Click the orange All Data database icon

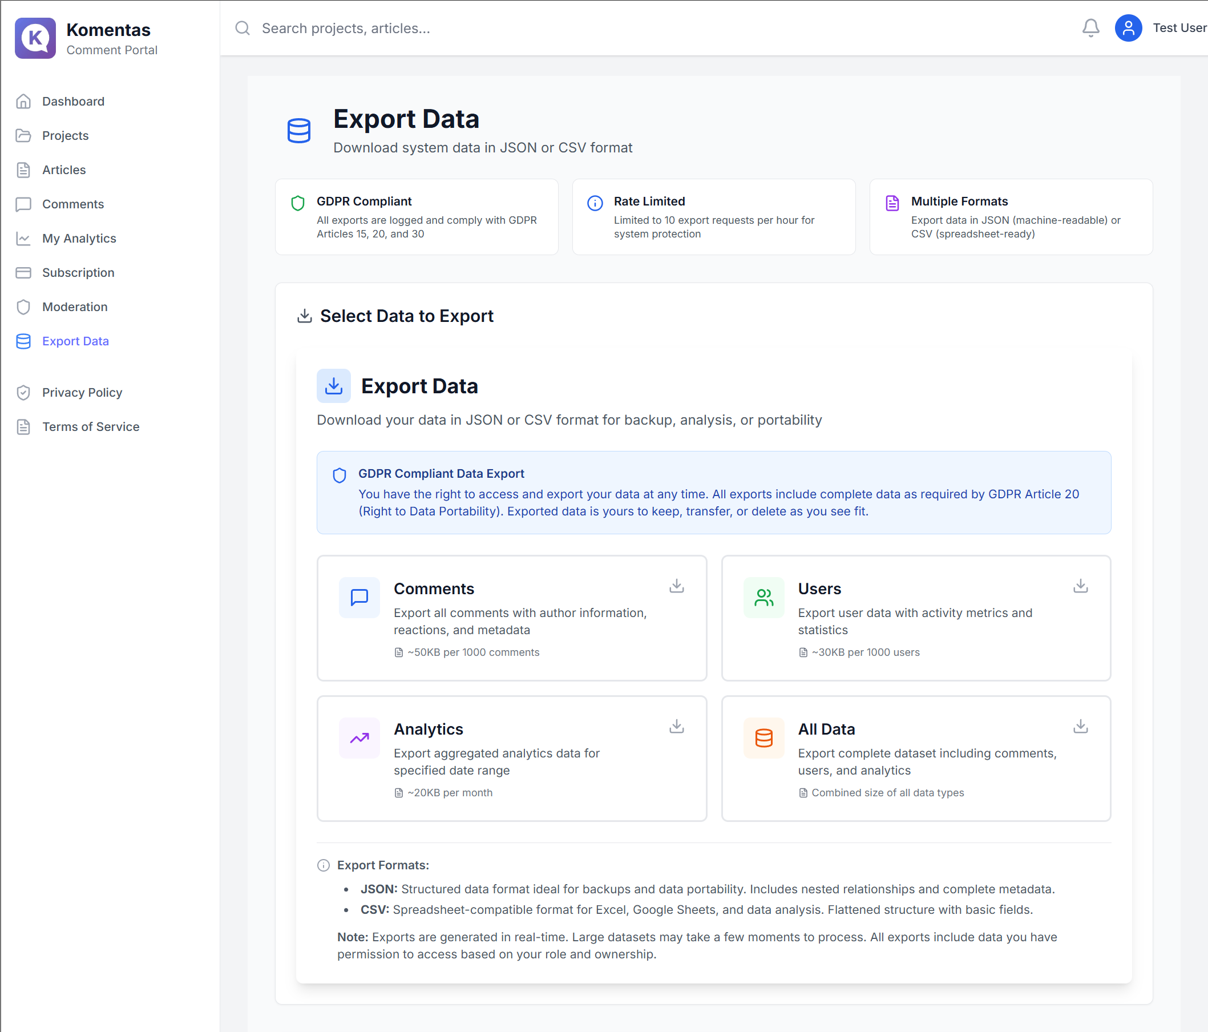pos(763,737)
